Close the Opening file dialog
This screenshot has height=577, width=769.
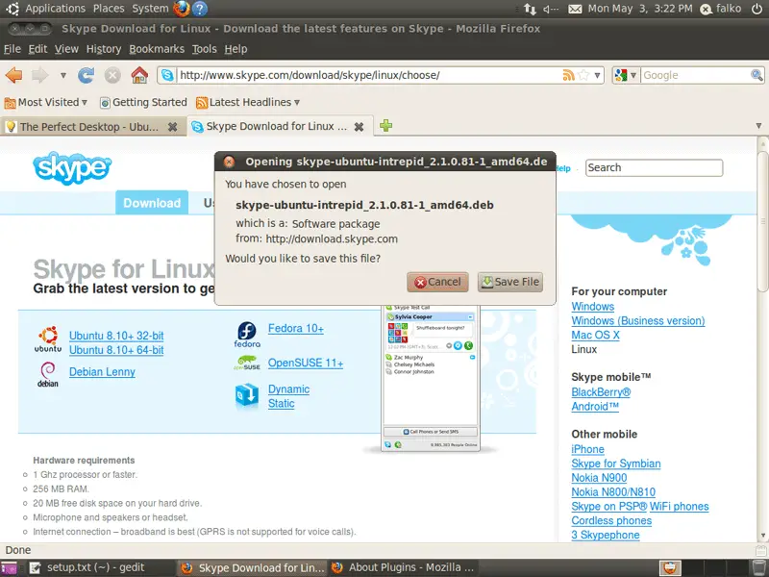[229, 162]
